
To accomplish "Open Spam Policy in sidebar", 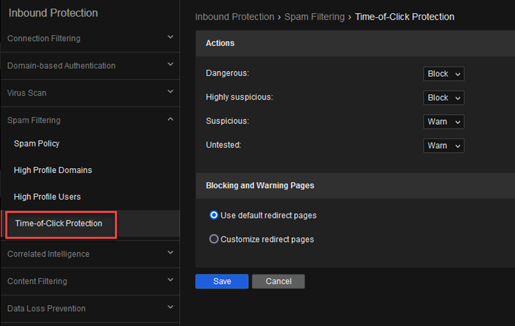I will (x=36, y=144).
